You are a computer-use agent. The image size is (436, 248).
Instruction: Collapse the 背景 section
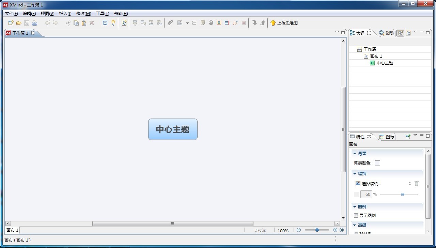[355, 154]
